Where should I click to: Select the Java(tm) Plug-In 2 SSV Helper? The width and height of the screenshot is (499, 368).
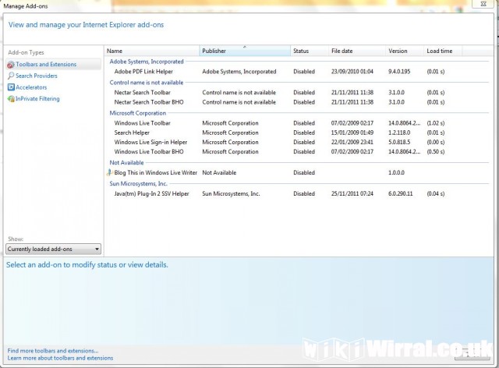coord(151,193)
